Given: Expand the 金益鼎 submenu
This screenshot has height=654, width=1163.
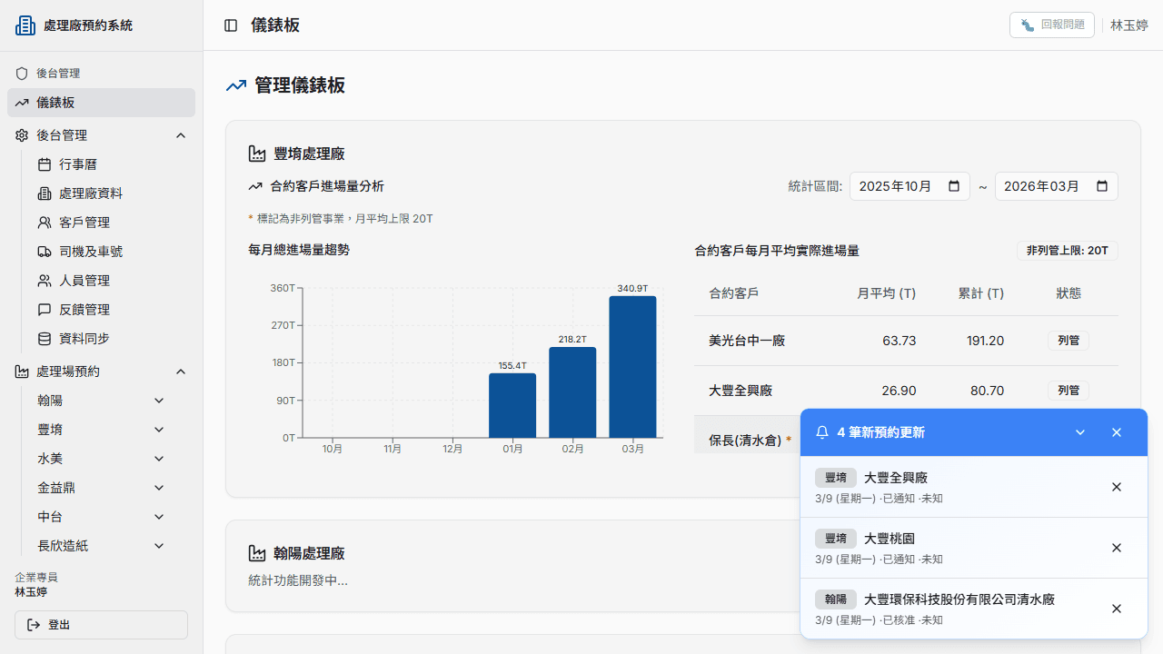Looking at the screenshot, I should coord(159,488).
